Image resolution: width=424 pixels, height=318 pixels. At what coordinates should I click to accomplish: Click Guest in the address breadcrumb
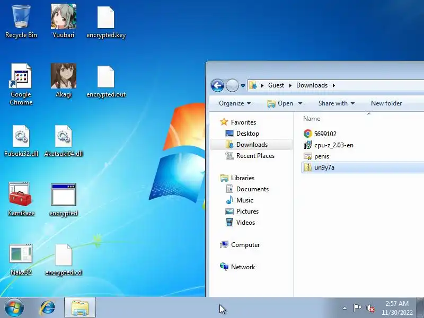[x=276, y=85]
